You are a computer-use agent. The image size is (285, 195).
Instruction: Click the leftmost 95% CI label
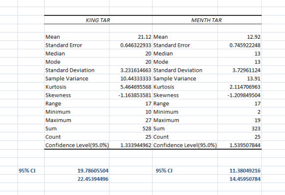(x=27, y=171)
